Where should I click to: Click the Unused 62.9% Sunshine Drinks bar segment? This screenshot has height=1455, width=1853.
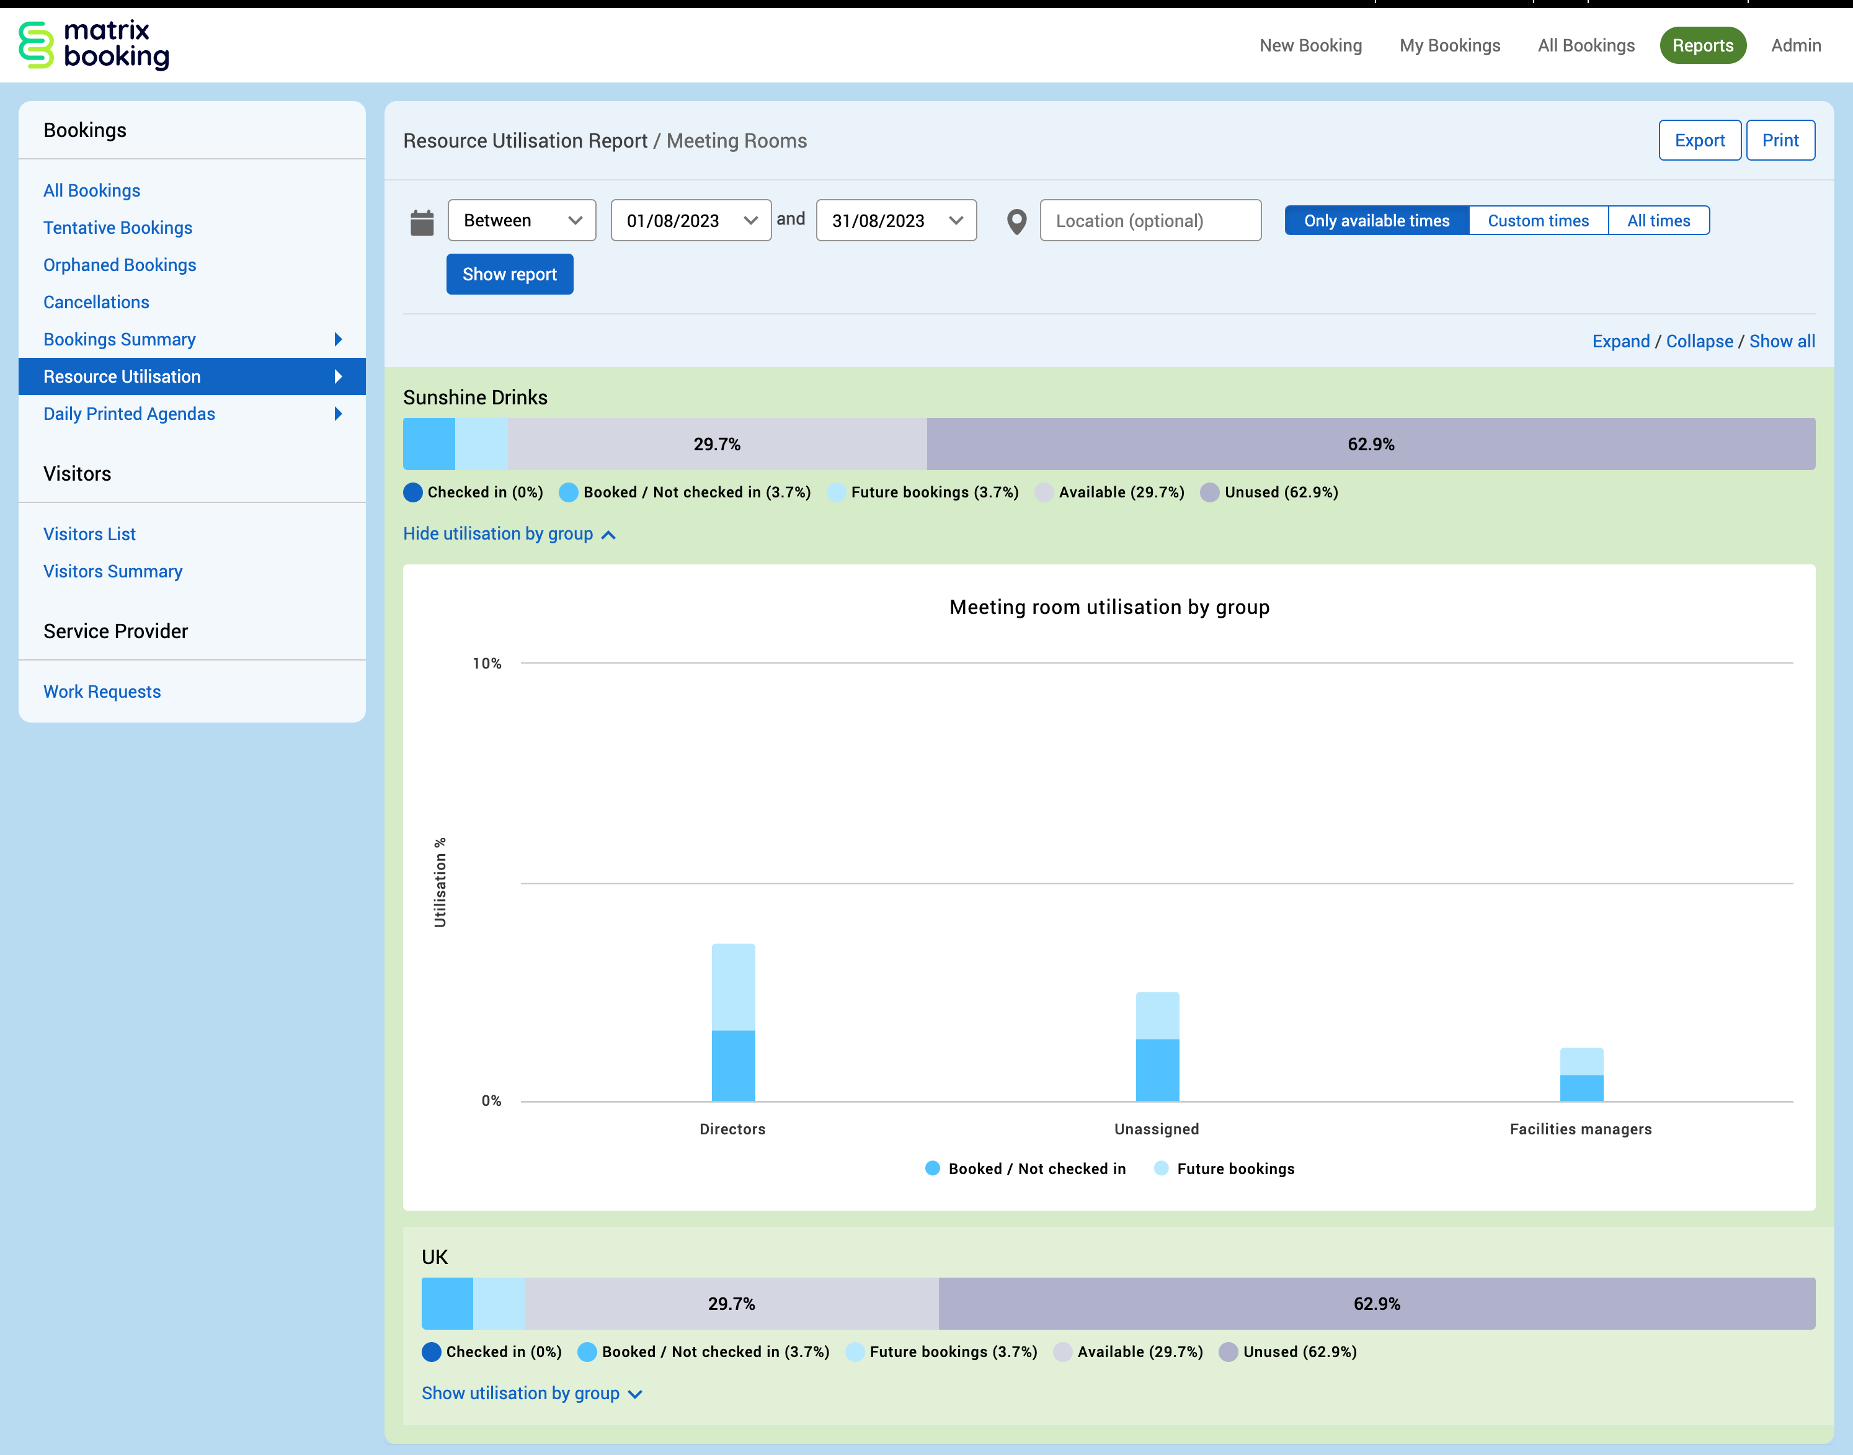pyautogui.click(x=1370, y=444)
